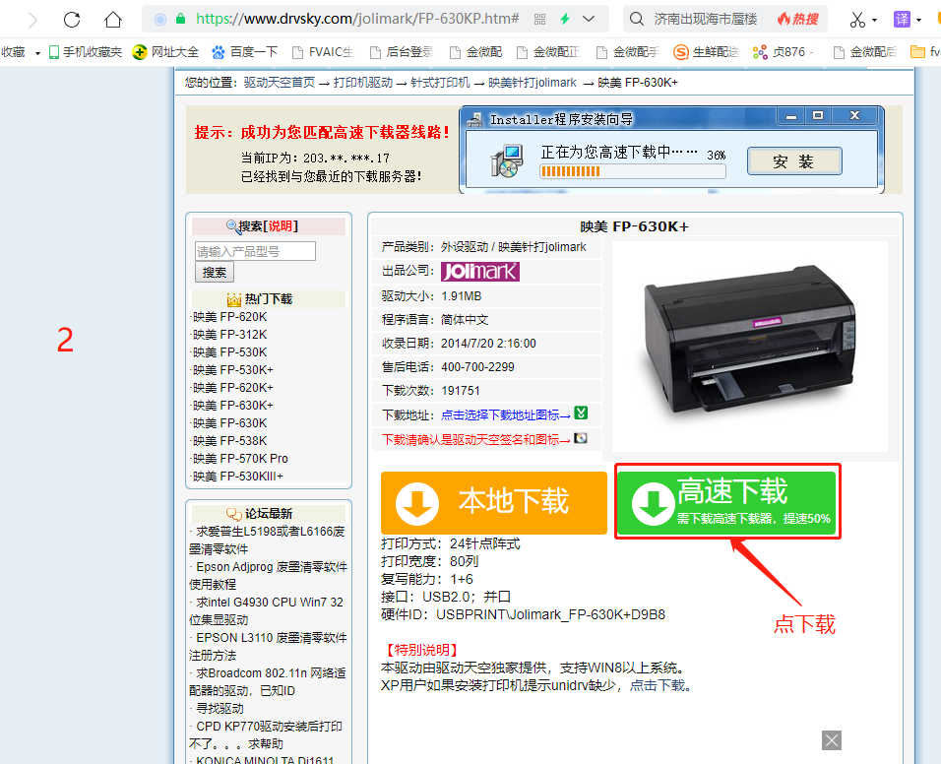This screenshot has width=941, height=764.
Task: Click the purple translate icon
Action: 902,19
